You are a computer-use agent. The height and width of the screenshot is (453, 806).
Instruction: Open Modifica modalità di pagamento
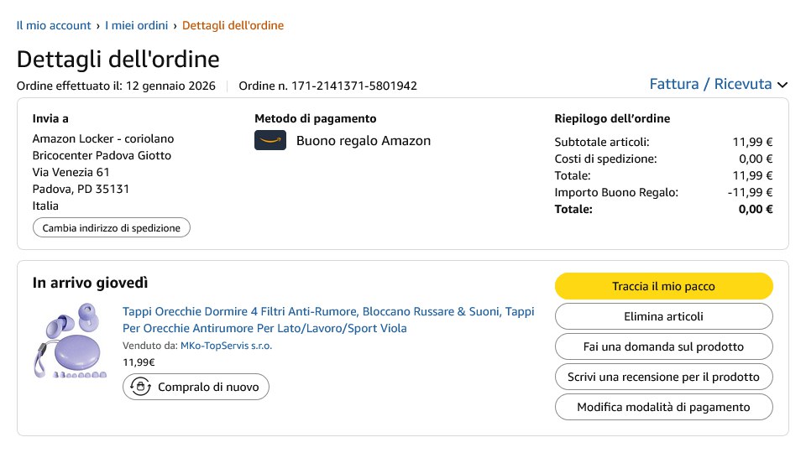(x=663, y=407)
